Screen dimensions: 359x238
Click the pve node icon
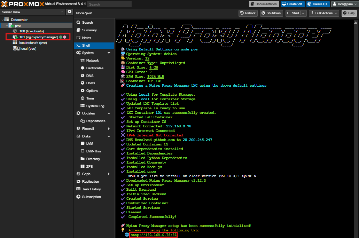(11, 25)
